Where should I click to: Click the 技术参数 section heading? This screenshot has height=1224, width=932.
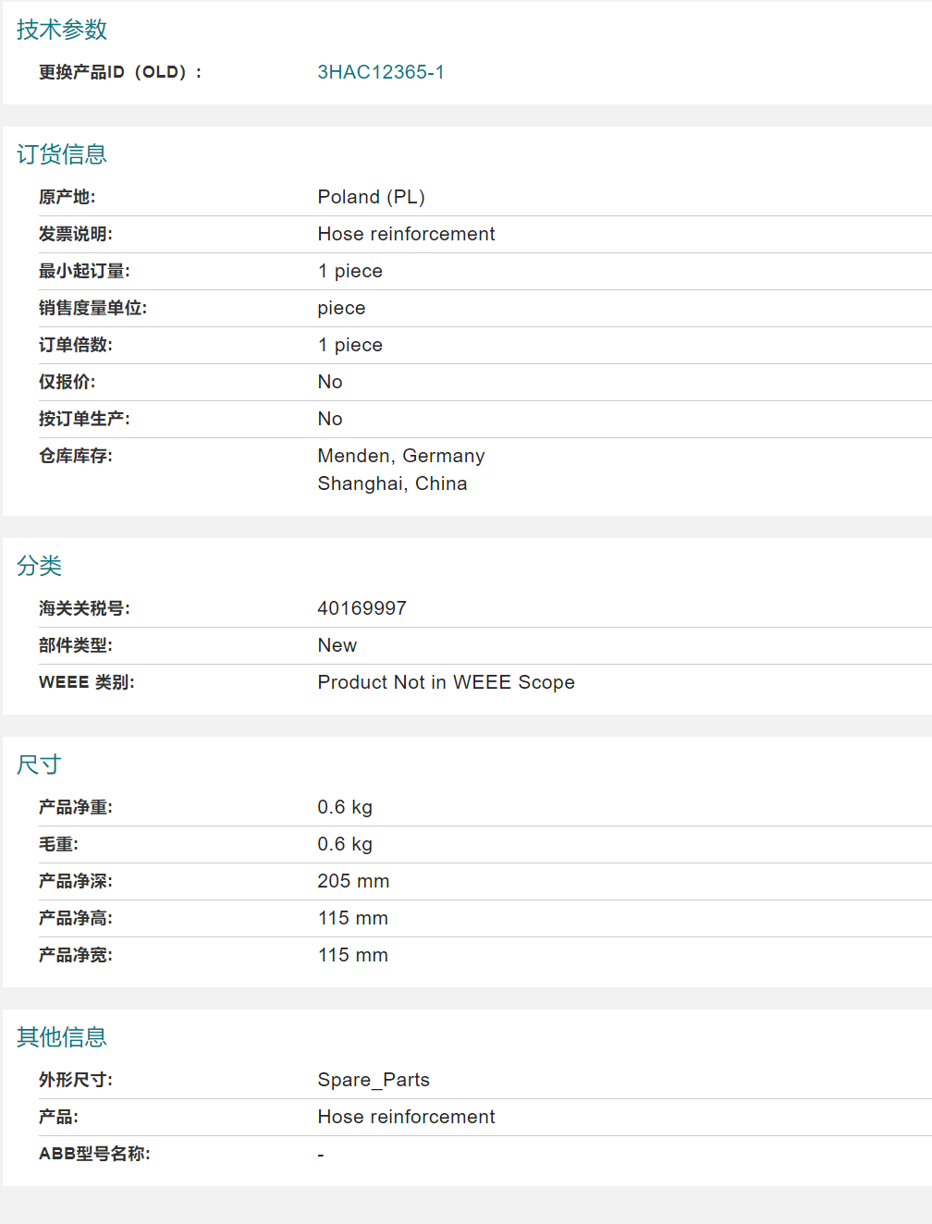point(62,30)
